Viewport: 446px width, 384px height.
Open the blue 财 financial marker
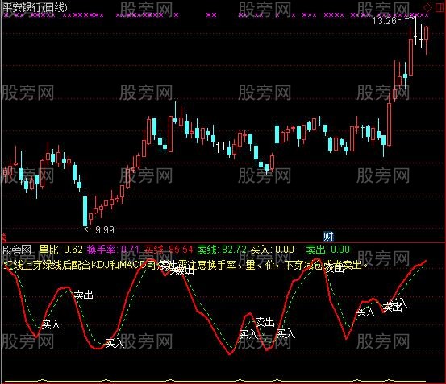(328, 236)
